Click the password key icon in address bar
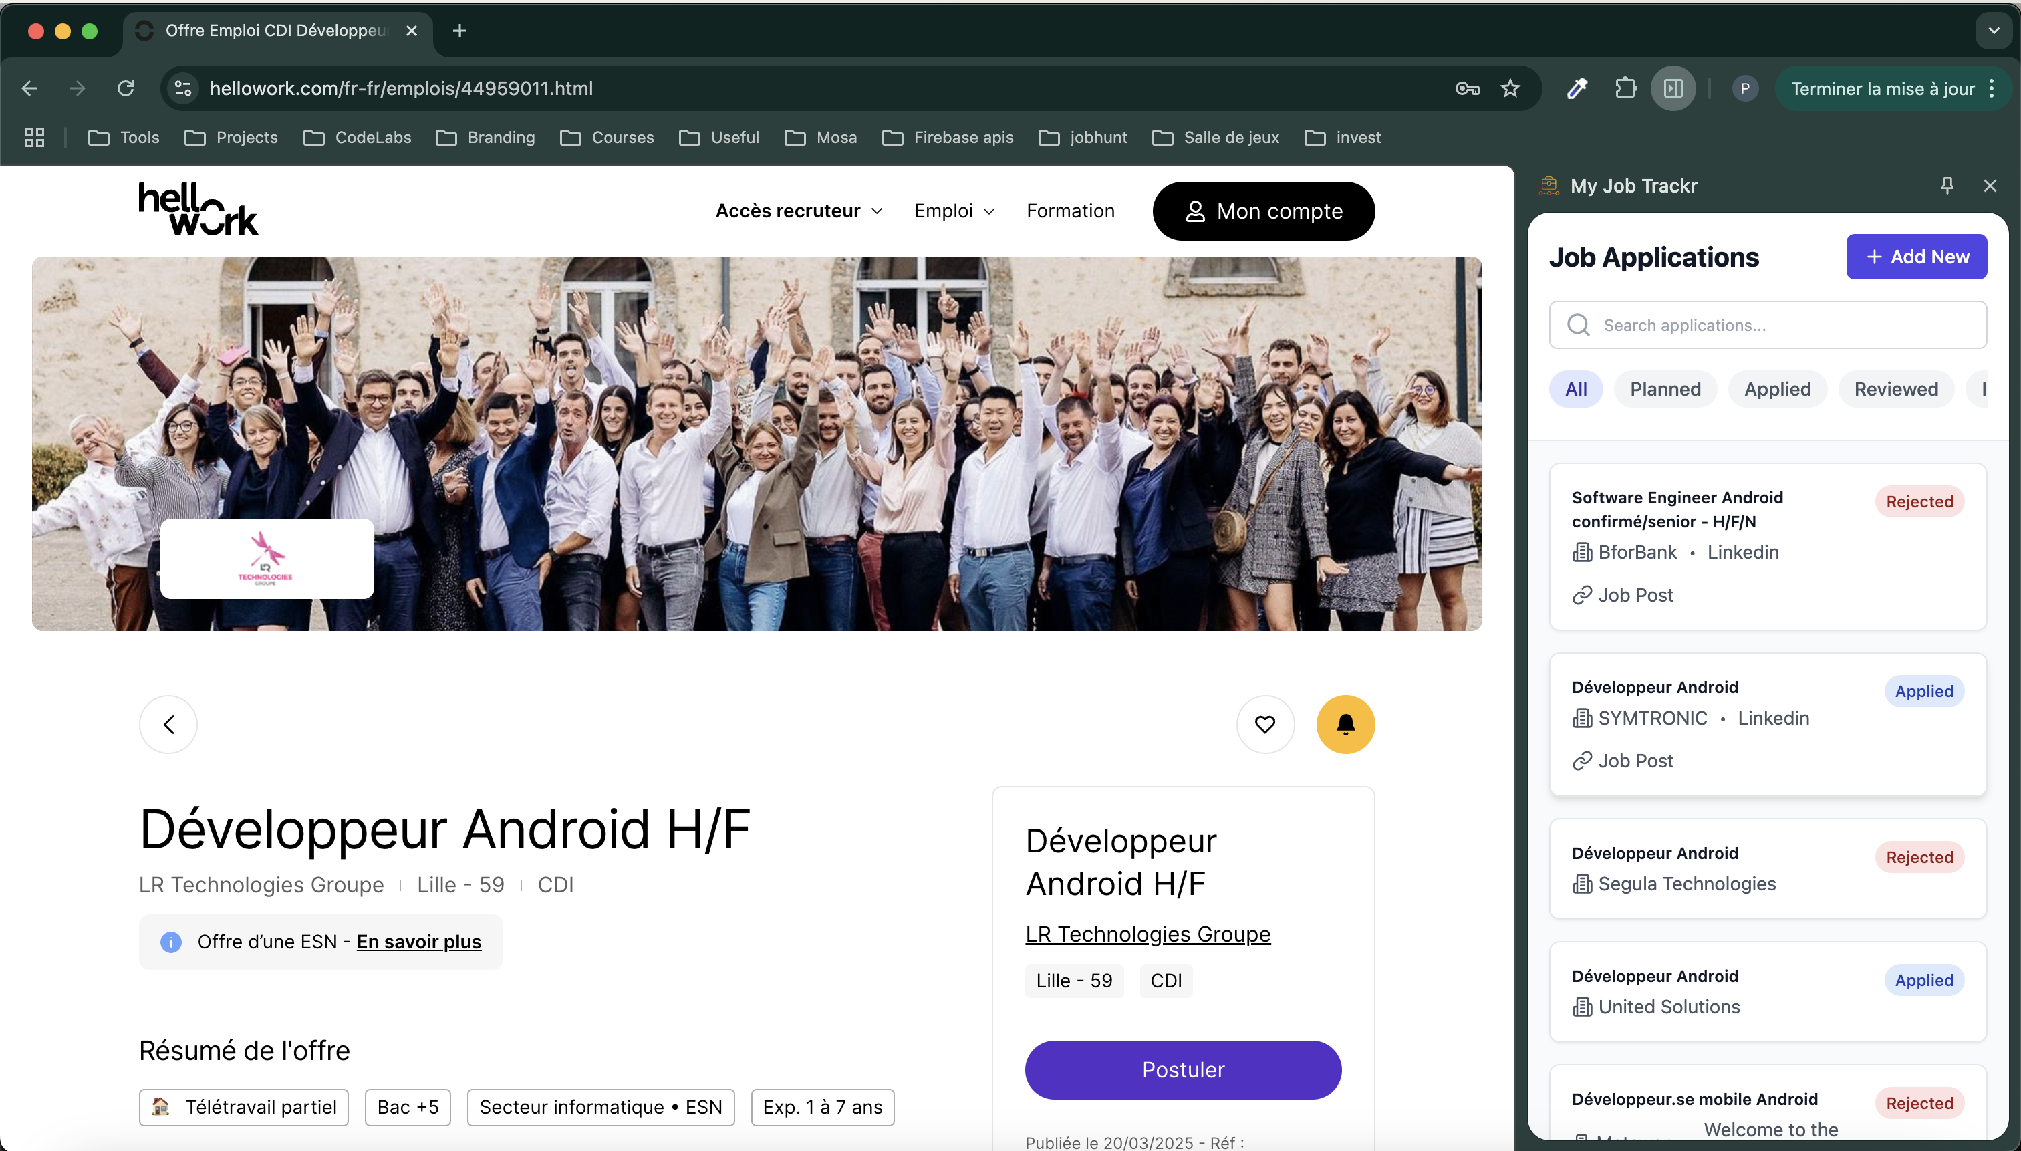 tap(1466, 88)
